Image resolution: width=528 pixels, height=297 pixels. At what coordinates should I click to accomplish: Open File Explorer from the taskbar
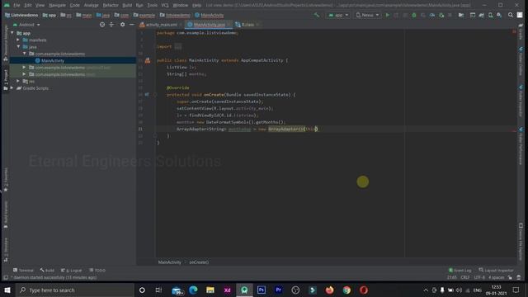pyautogui.click(x=210, y=290)
